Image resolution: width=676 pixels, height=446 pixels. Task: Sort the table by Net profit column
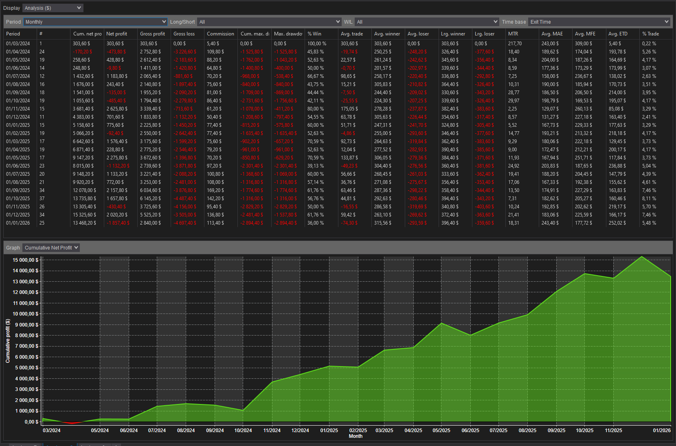click(x=117, y=34)
